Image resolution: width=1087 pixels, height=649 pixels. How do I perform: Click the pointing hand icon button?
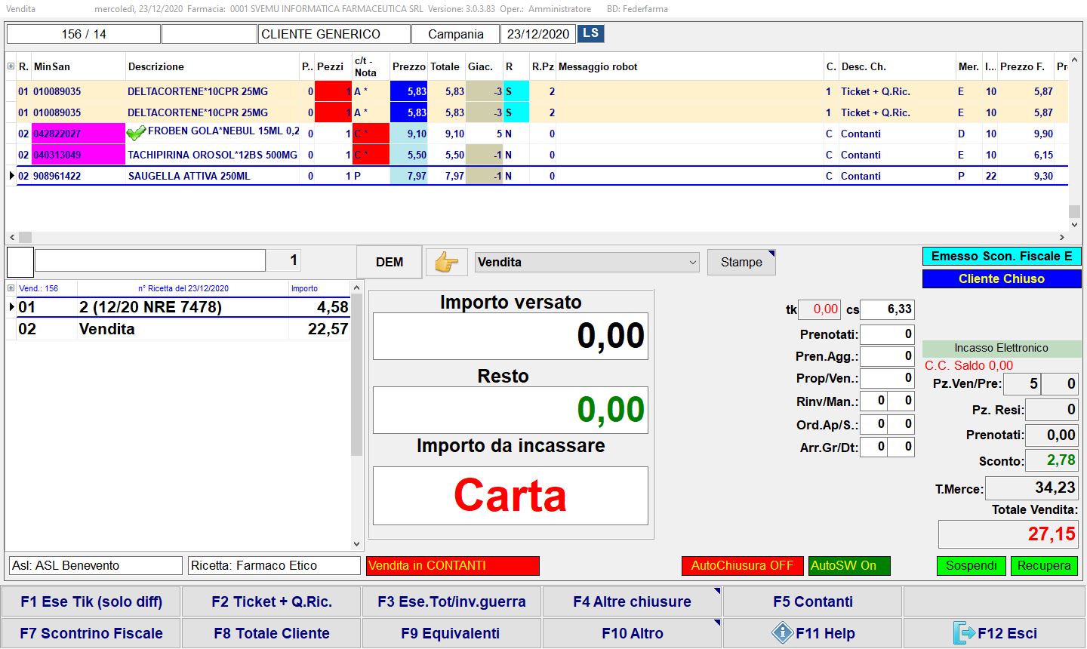pyautogui.click(x=446, y=263)
